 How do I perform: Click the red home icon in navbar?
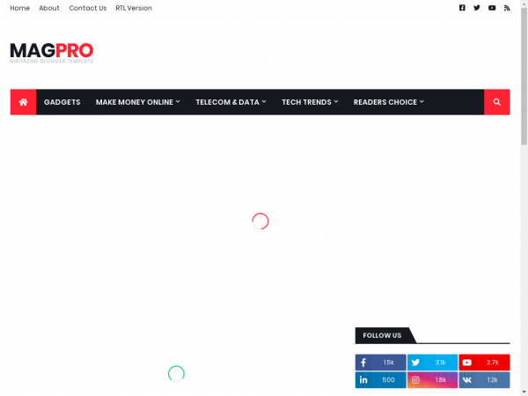point(23,102)
